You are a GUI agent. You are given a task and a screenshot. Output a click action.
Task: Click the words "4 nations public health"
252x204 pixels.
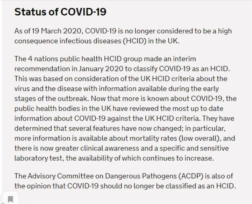(x=65, y=59)
